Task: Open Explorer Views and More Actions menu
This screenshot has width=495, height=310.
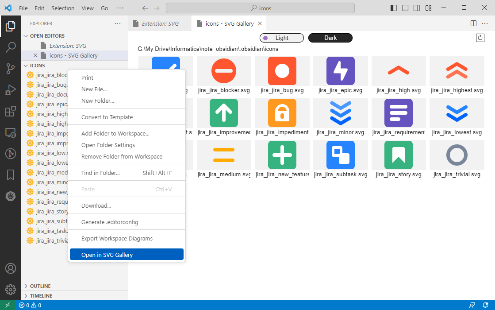Action: (118, 23)
